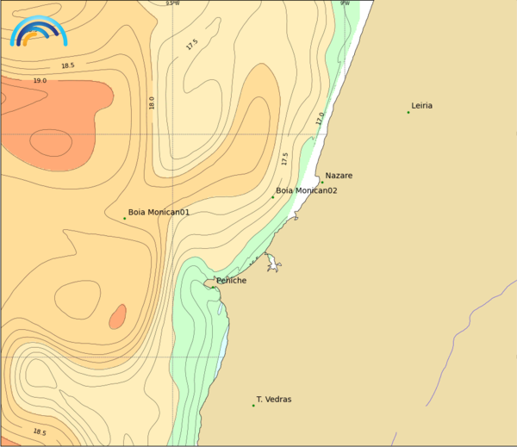Click the 18.0 contour value label

coord(152,102)
